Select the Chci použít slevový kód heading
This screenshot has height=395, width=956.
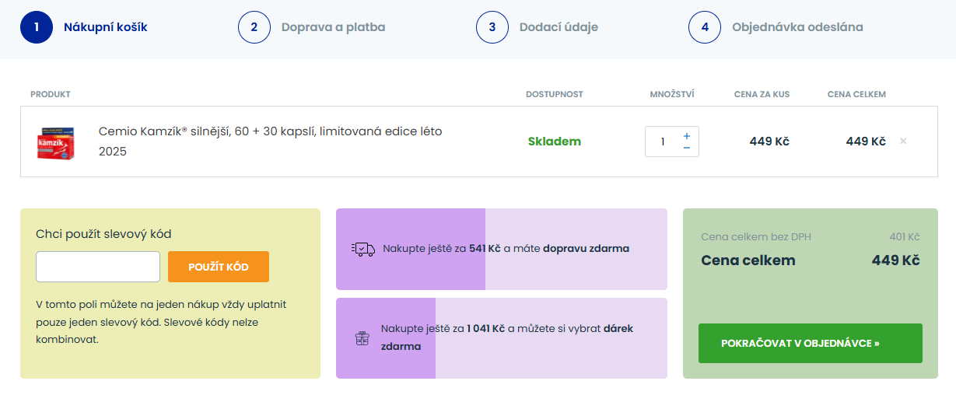[x=103, y=234]
